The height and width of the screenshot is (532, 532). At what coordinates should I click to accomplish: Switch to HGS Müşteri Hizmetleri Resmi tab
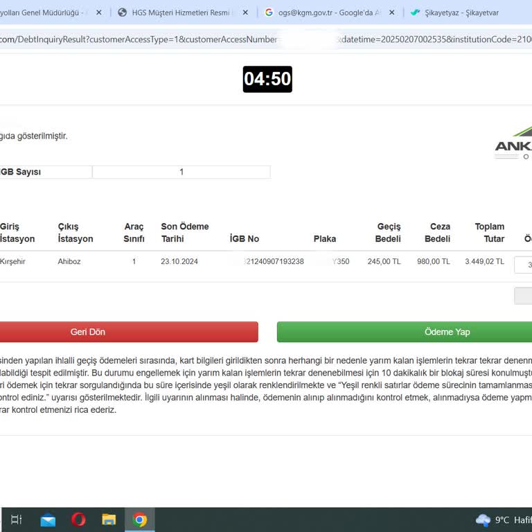(181, 12)
